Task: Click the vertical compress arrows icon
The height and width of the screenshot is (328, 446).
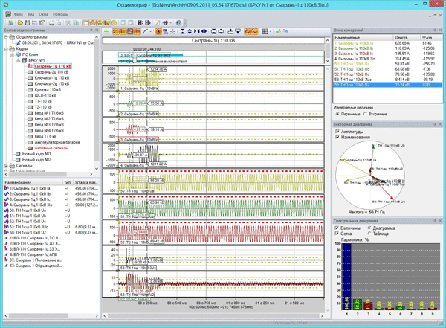Action: point(182,31)
